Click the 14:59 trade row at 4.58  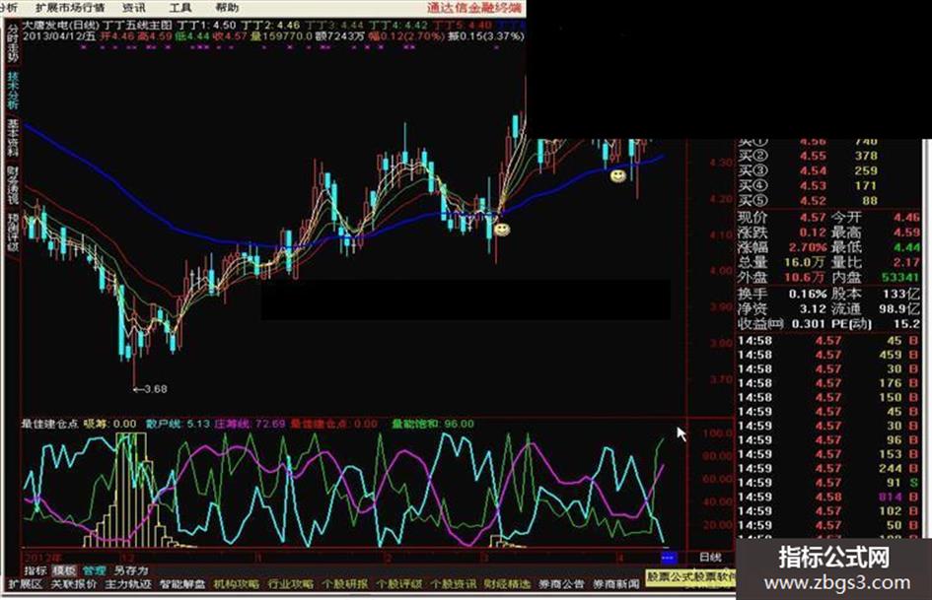828,498
